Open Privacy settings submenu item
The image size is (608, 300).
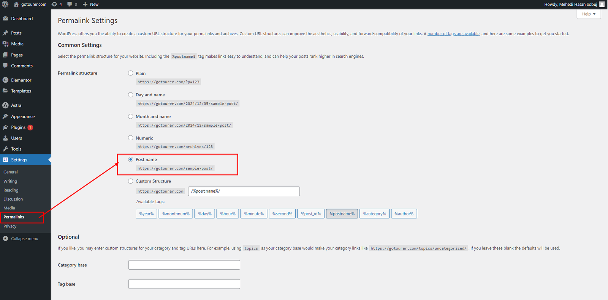10,226
